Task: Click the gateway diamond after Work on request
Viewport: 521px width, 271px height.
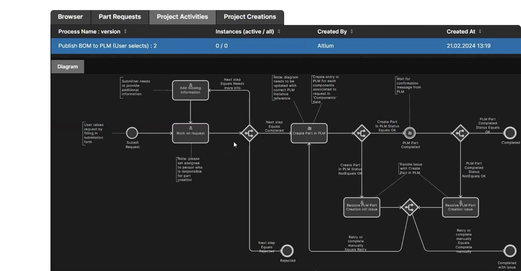Action: (x=249, y=133)
